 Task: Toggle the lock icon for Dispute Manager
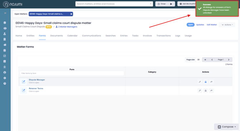(x=206, y=82)
